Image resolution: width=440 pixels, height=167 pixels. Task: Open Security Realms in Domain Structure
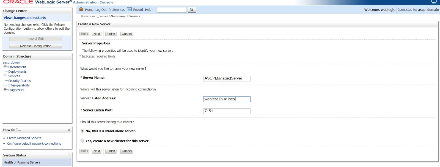pyautogui.click(x=19, y=81)
